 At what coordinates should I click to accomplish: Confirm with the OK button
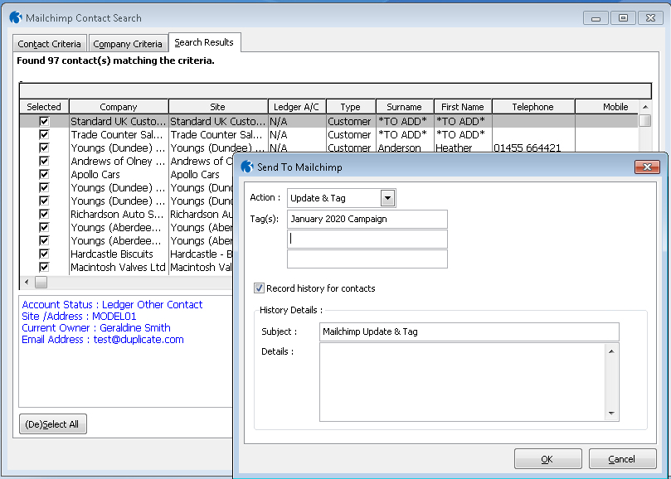[547, 459]
